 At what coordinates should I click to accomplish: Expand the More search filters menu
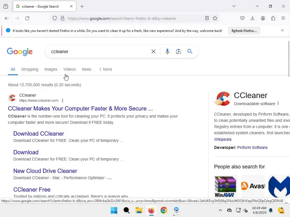(x=106, y=70)
